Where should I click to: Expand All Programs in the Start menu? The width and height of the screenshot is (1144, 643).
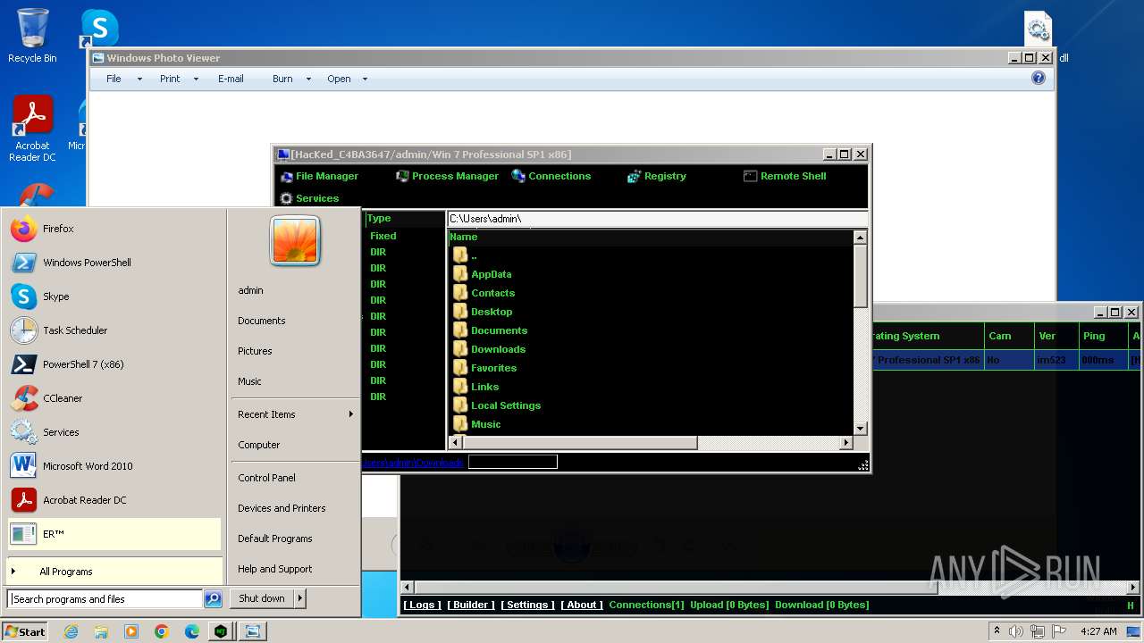click(x=114, y=572)
